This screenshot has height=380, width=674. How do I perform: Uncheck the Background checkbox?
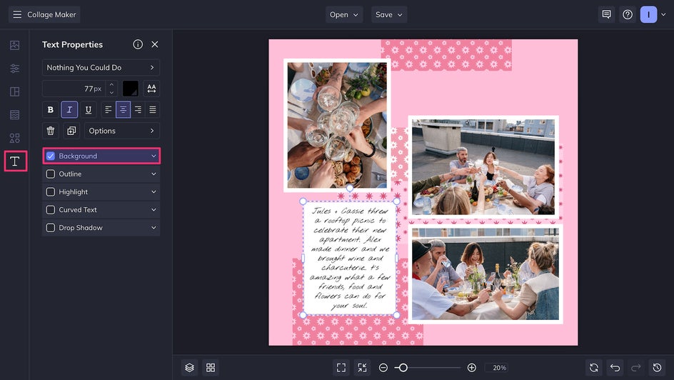coord(51,156)
